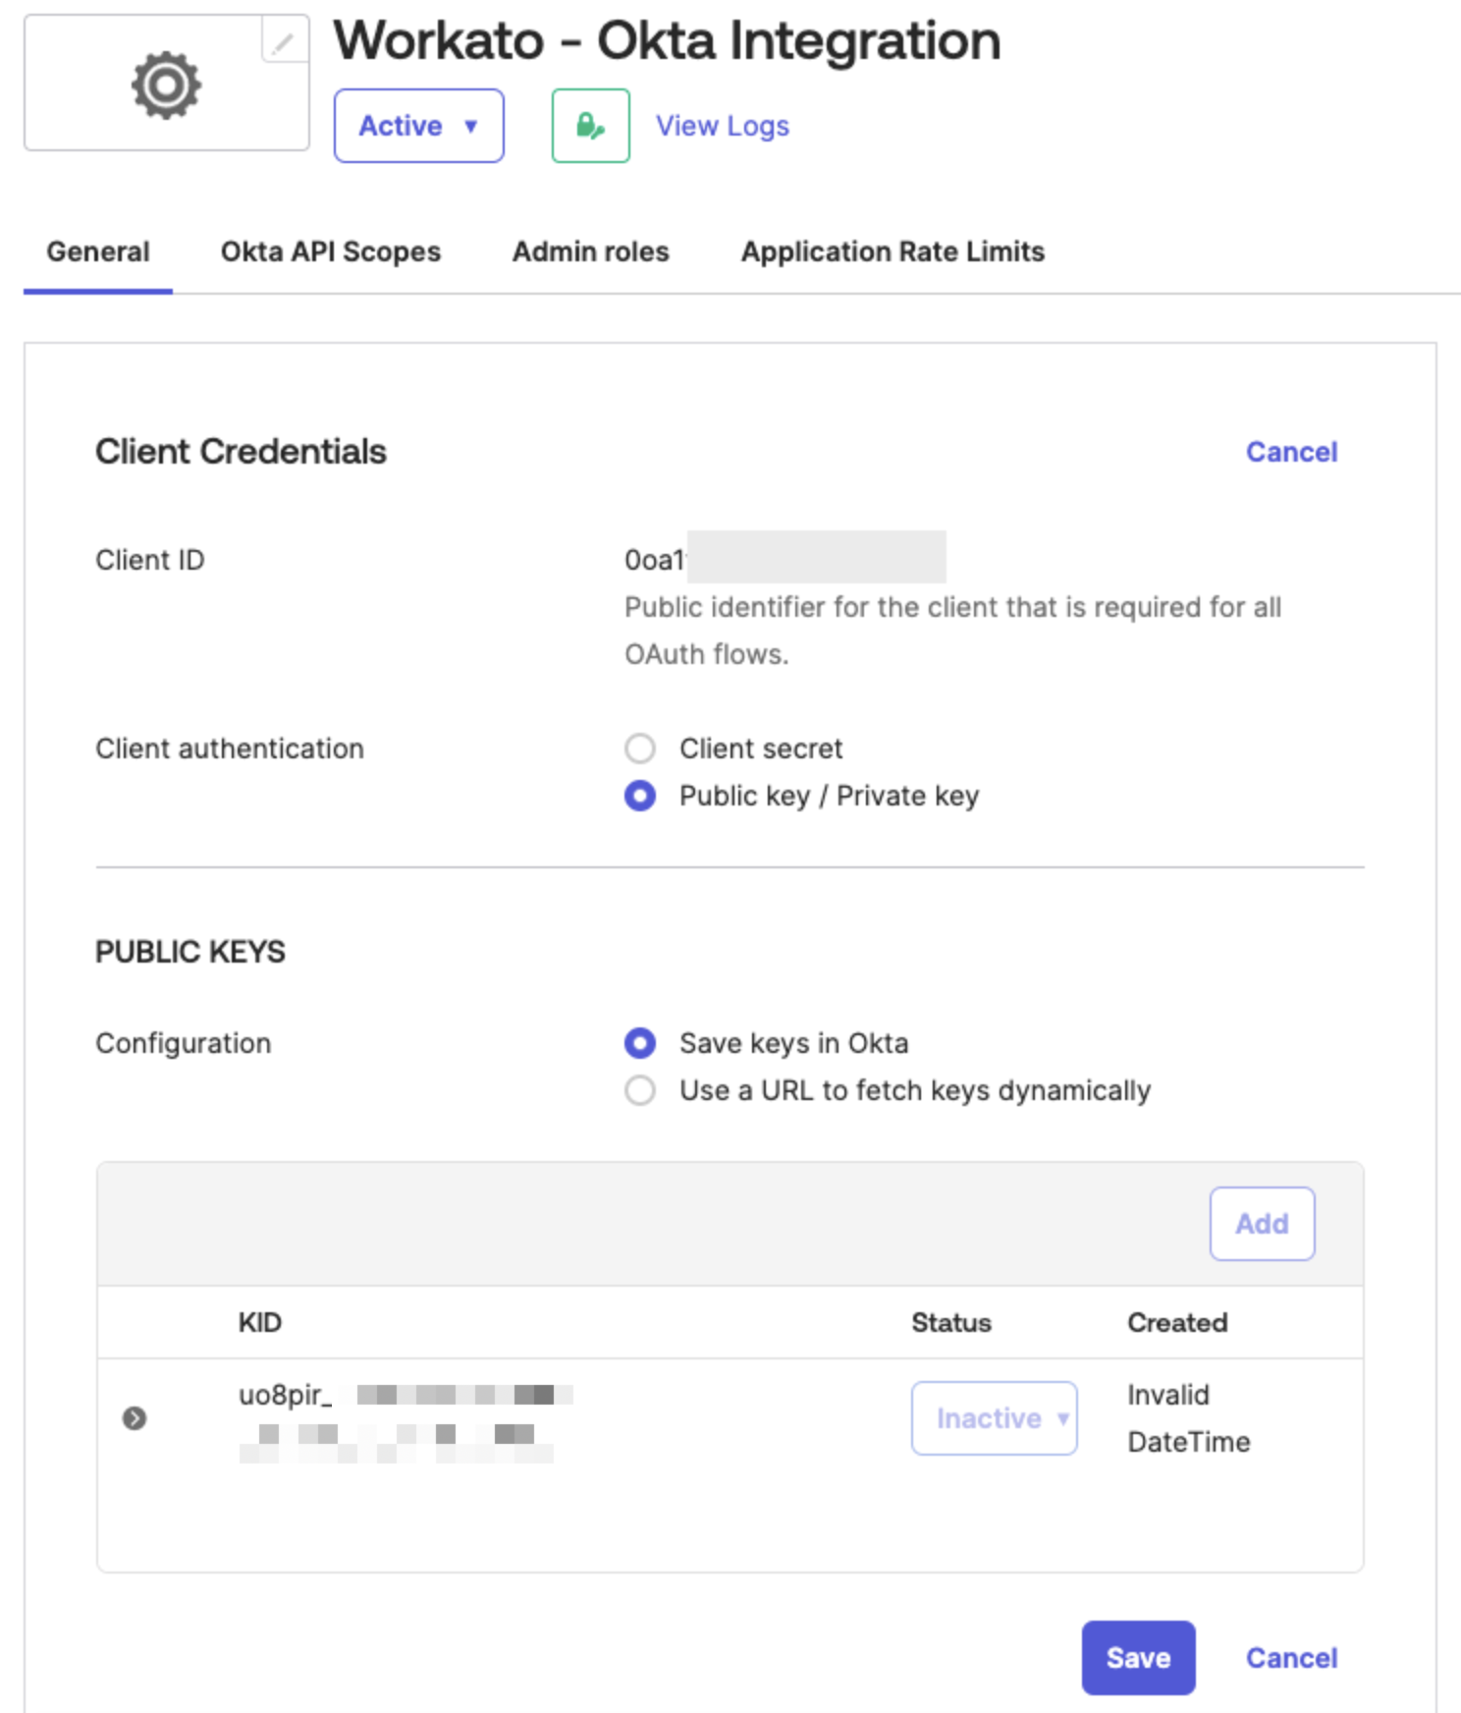This screenshot has height=1713, width=1461.
Task: Open the Inactive key status dropdown
Action: click(x=994, y=1417)
